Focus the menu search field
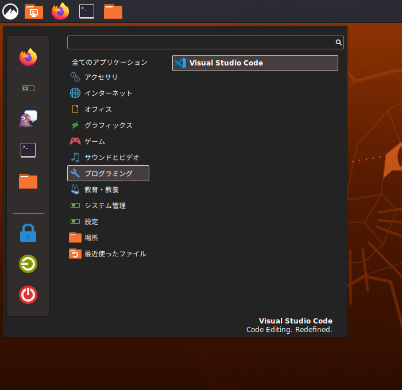This screenshot has width=402, height=390. [x=206, y=42]
